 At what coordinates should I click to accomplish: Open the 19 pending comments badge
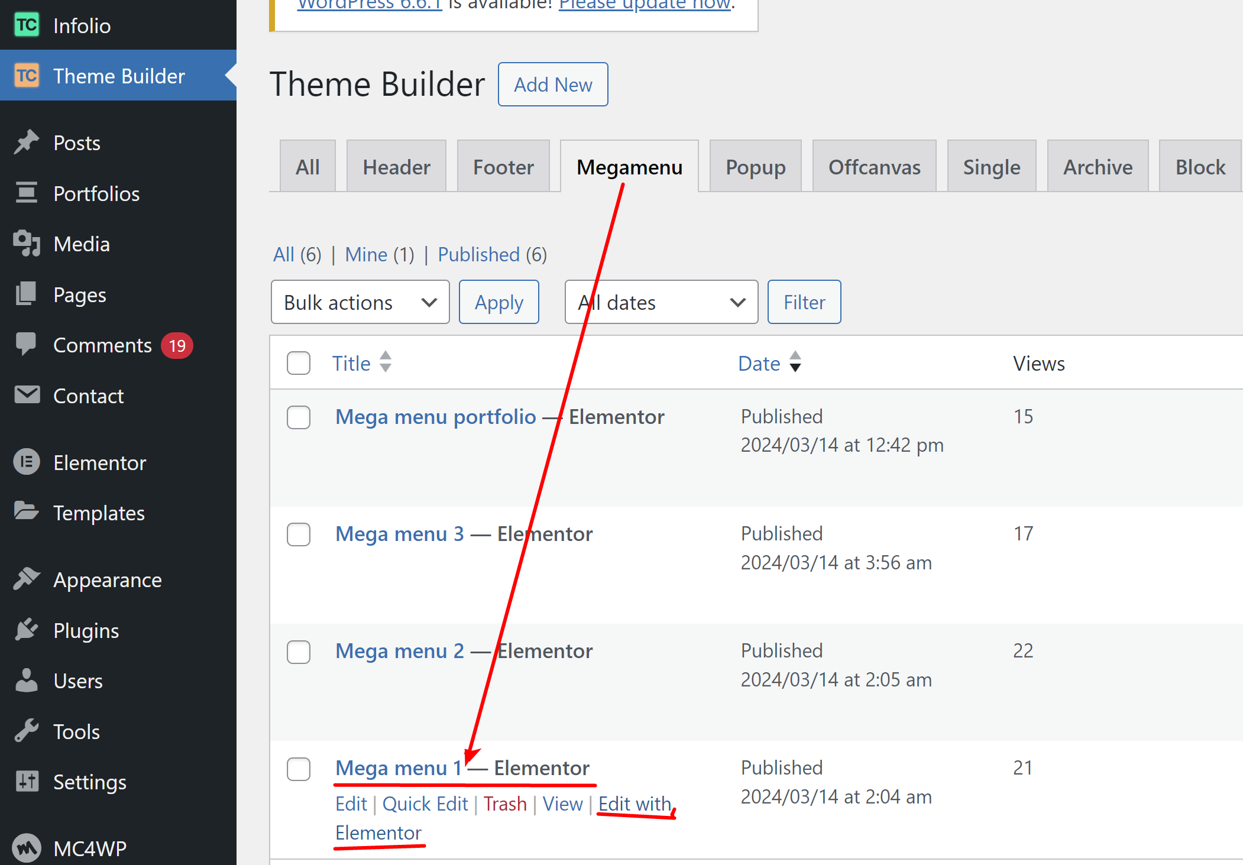coord(177,345)
